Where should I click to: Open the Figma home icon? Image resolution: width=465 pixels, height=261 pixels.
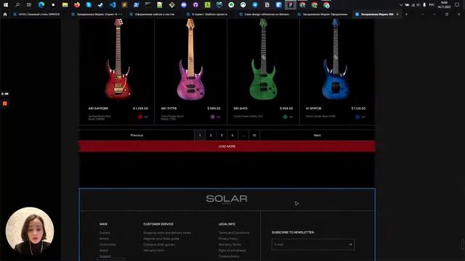coord(5,14)
